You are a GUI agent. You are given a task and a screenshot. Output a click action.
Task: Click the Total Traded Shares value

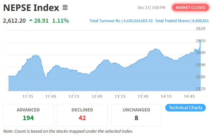tap(201, 21)
